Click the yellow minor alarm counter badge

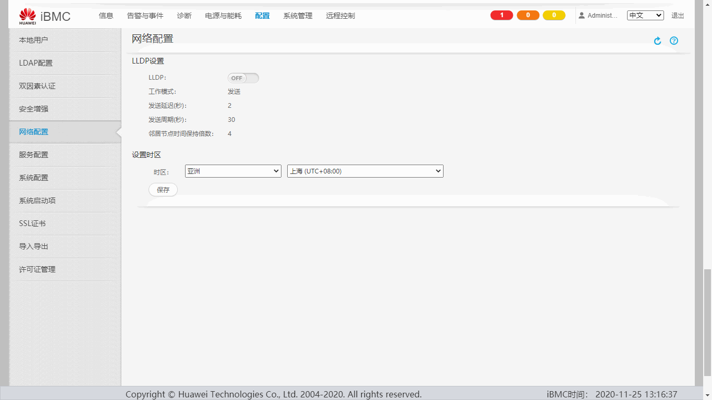[554, 16]
